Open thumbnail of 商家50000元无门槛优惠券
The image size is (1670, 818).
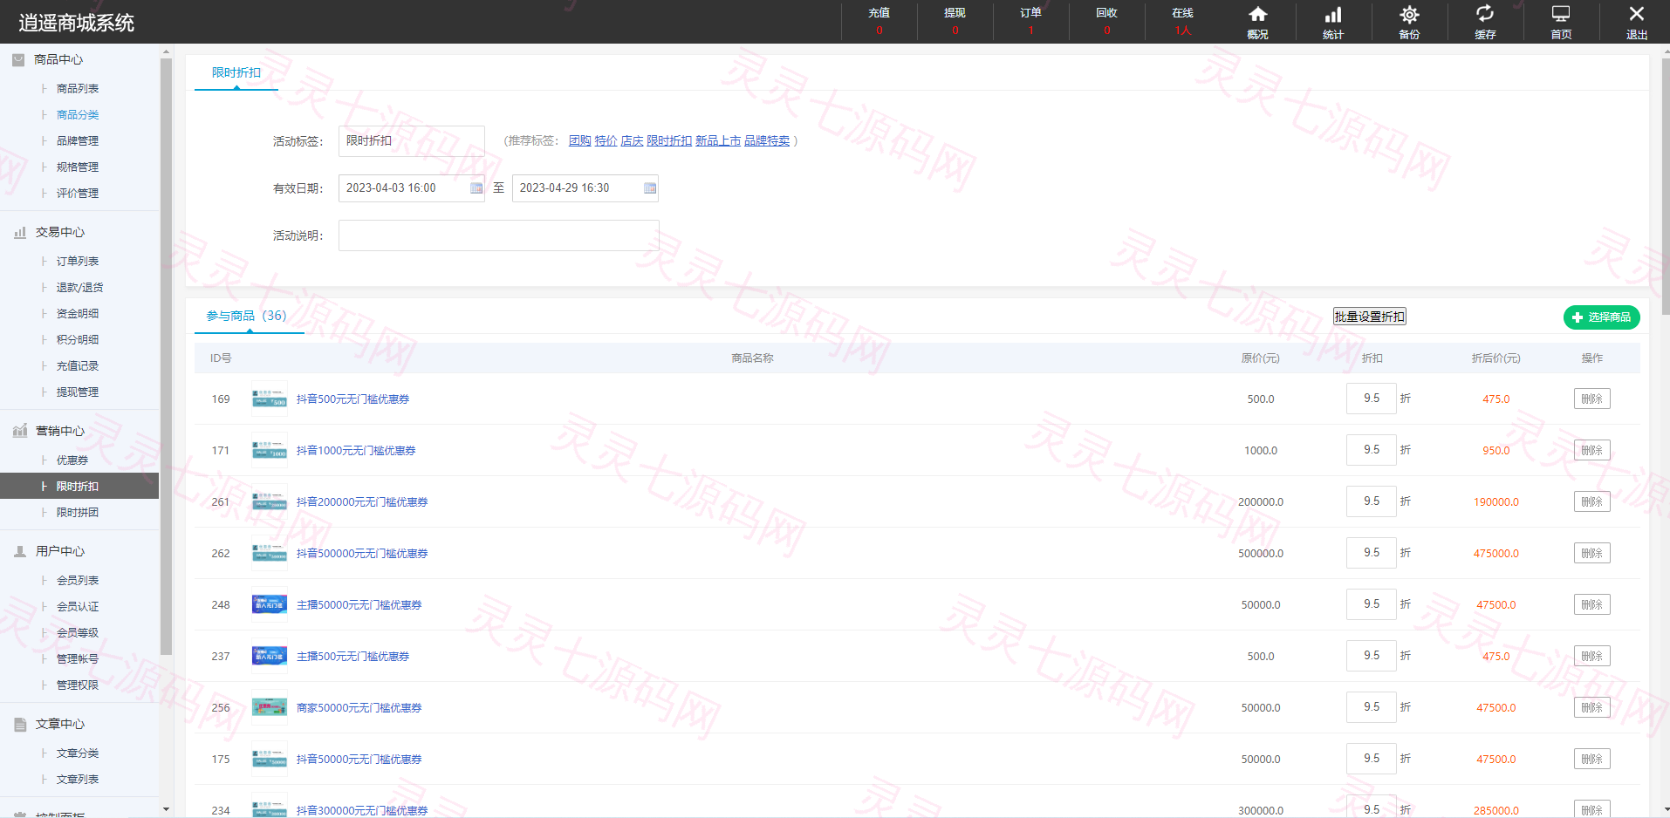coord(270,707)
